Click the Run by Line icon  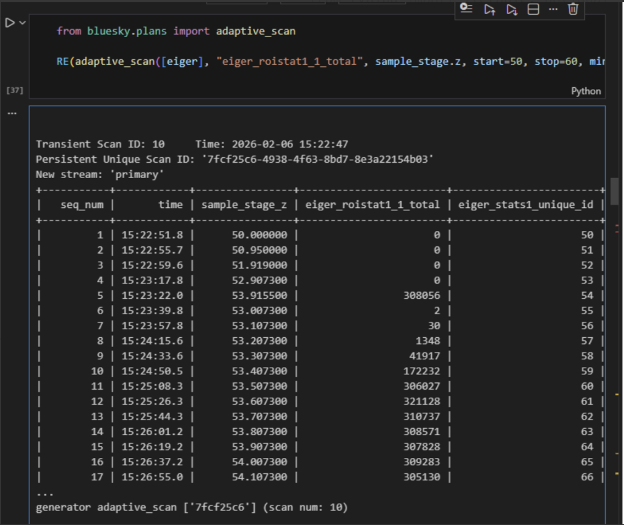click(466, 9)
